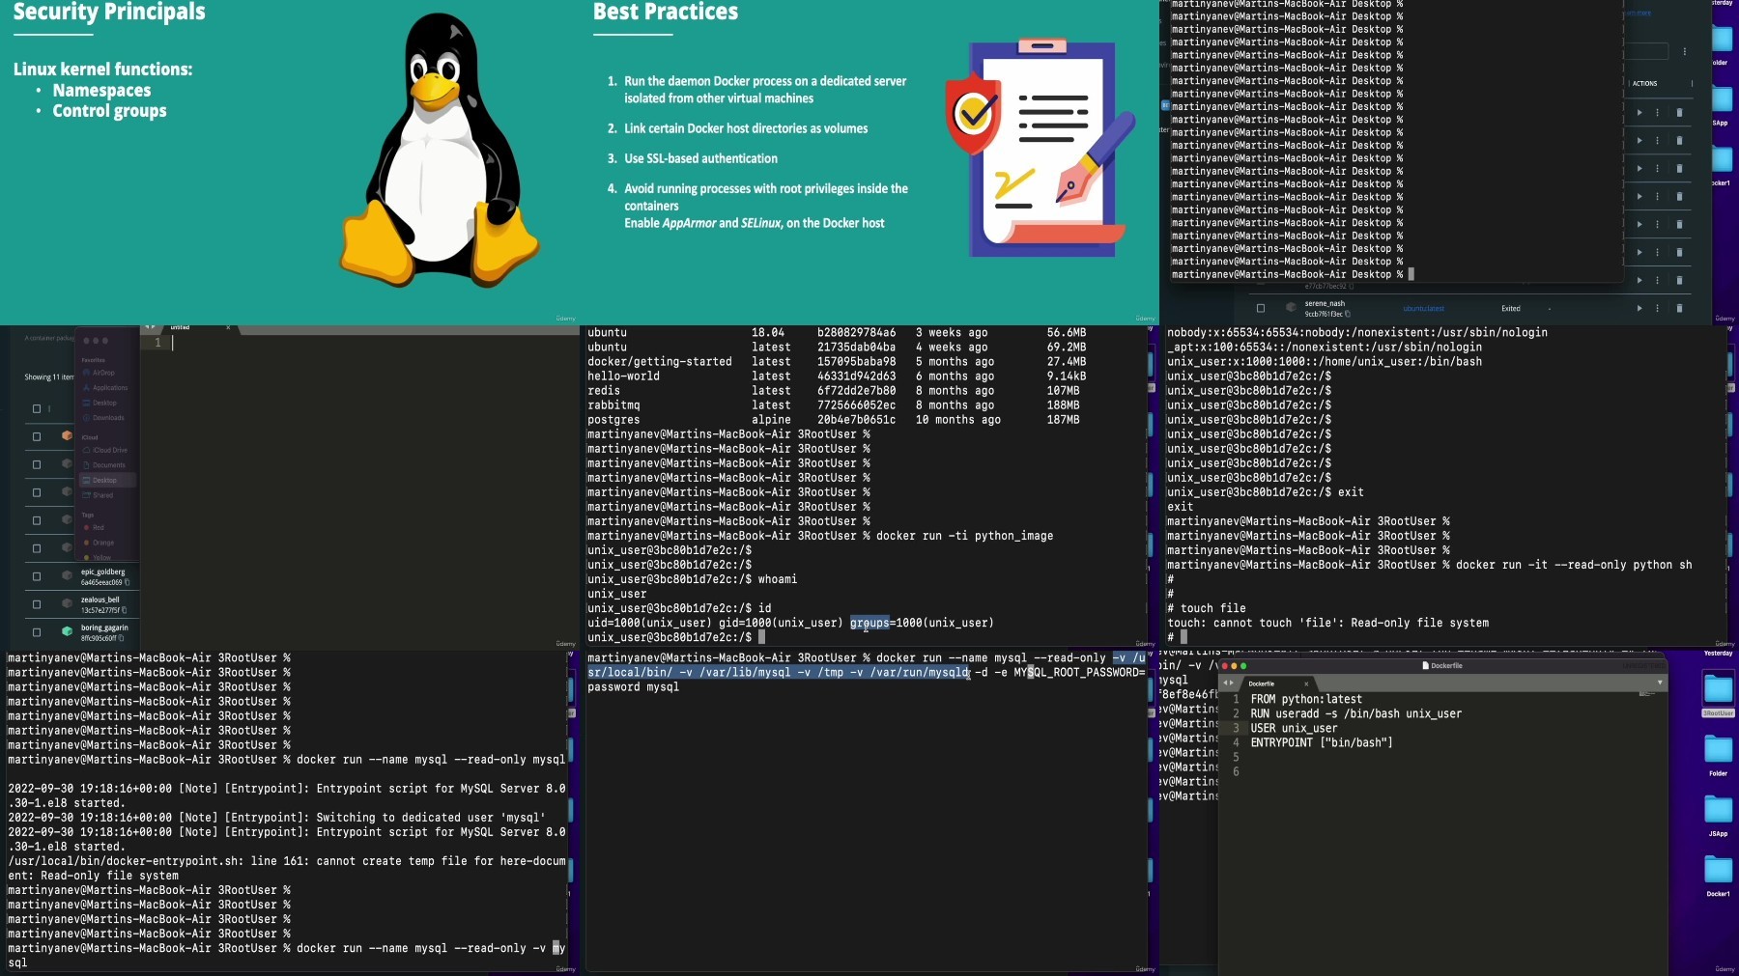Click the ENTRYPOINT line in Dockerfile
1739x976 pixels.
pos(1322,743)
